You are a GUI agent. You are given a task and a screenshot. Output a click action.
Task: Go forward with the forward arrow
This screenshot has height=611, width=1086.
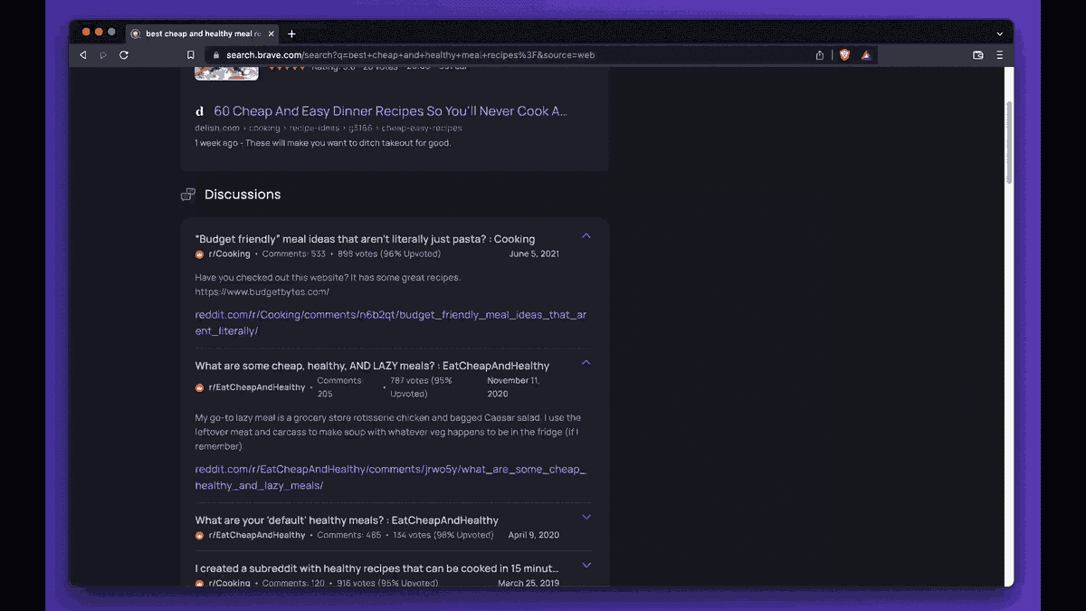(x=103, y=55)
